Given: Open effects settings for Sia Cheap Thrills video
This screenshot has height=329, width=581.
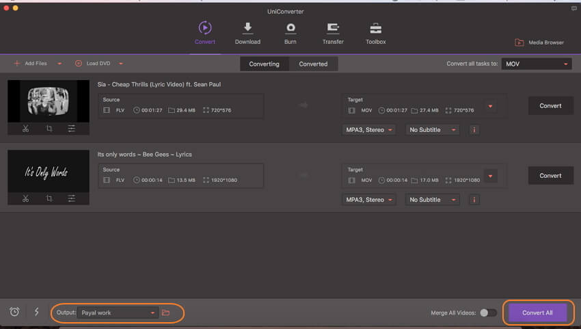Looking at the screenshot, I should pos(72,129).
